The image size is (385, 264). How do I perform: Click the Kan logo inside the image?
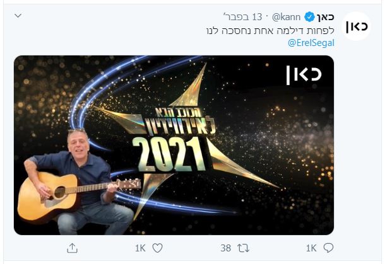point(304,74)
